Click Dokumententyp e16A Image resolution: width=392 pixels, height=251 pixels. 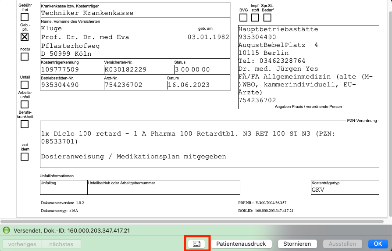[x=60, y=211]
